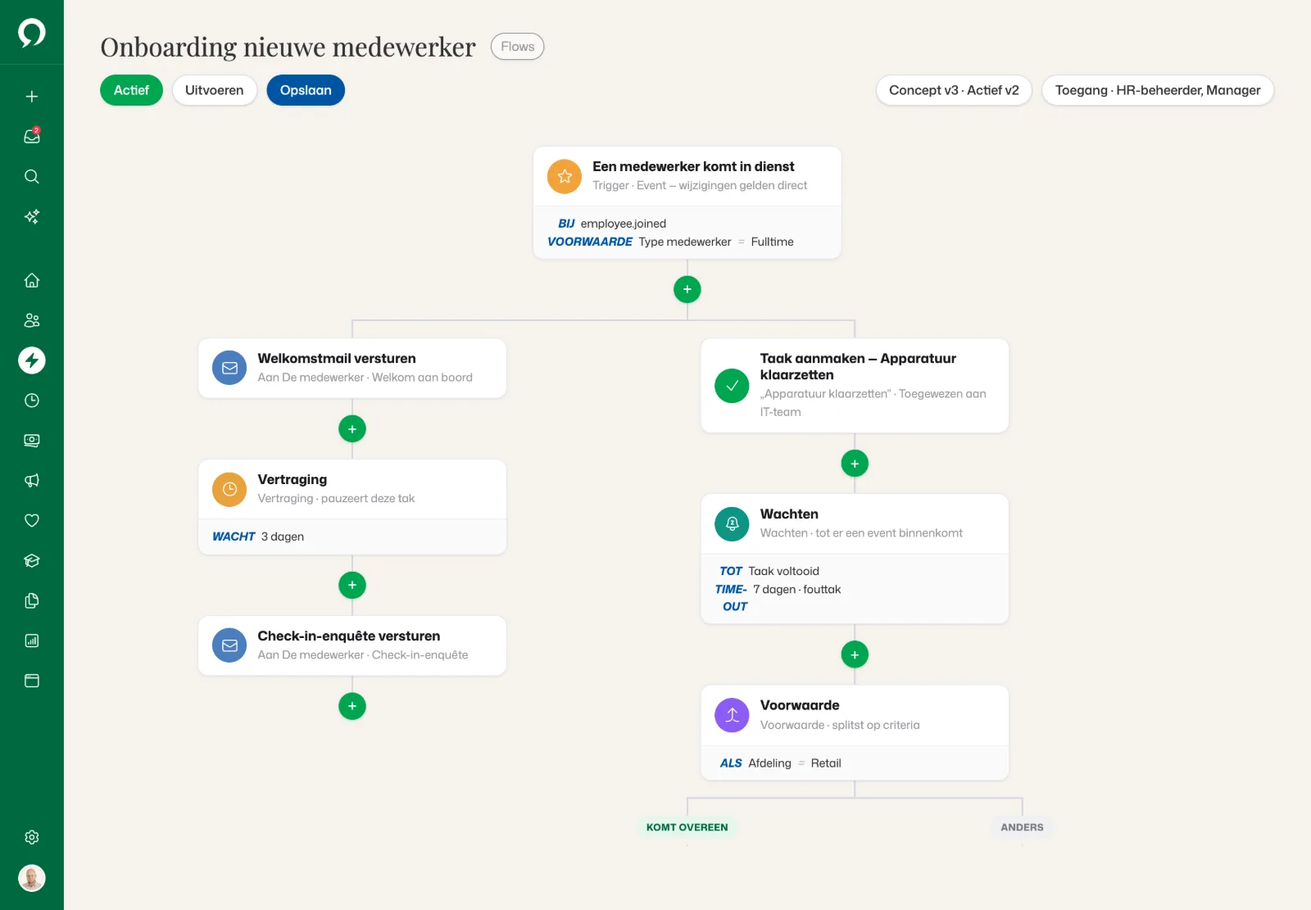
Task: Go to the Home sidebar icon
Action: click(x=32, y=280)
